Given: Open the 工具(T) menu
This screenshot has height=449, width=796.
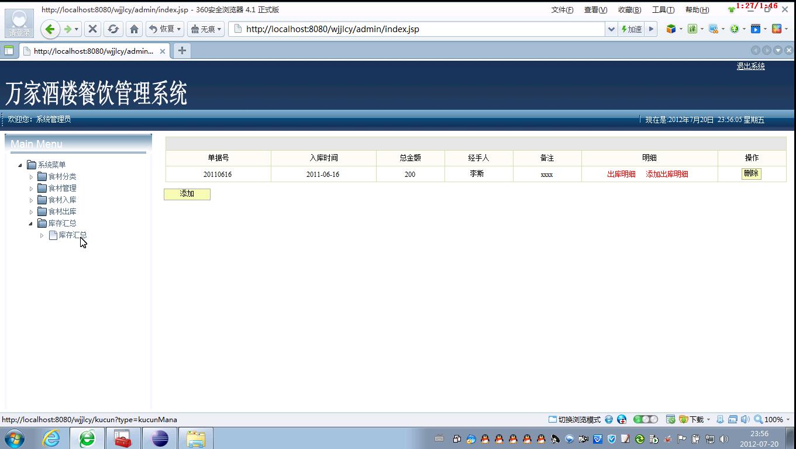Looking at the screenshot, I should pyautogui.click(x=663, y=10).
